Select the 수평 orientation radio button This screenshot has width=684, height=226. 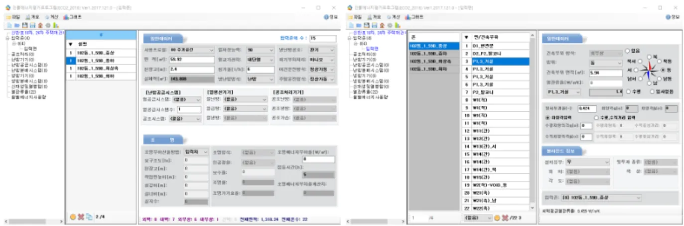[x=628, y=91]
